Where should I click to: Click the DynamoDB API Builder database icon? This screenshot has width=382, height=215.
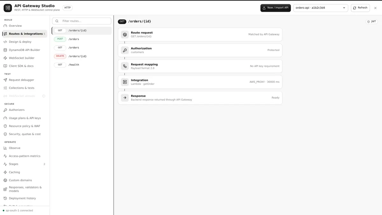point(5,50)
